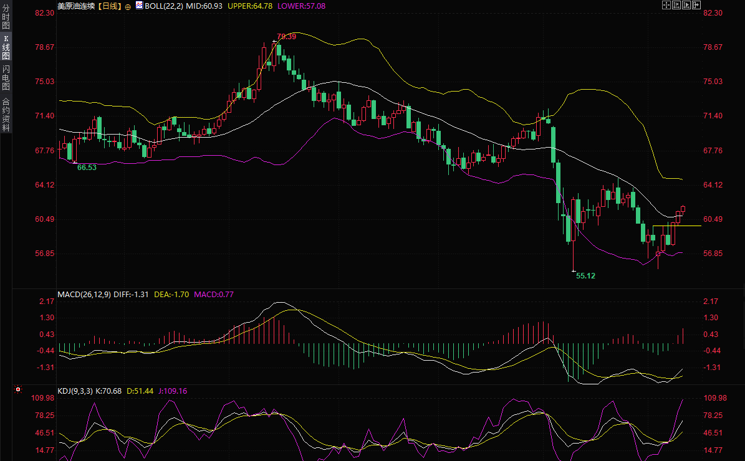Click the orange circle icon beside 日线
Viewport: 745px width, 461px height.
click(128, 7)
